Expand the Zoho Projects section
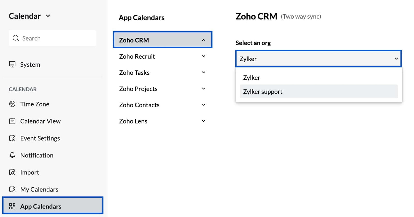Screen dimensions: 414x217 (204, 88)
